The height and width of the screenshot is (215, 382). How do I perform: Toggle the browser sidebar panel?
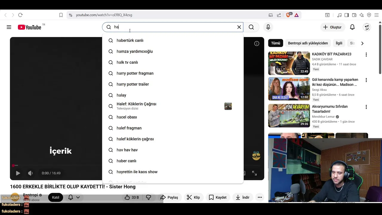[x=346, y=15]
